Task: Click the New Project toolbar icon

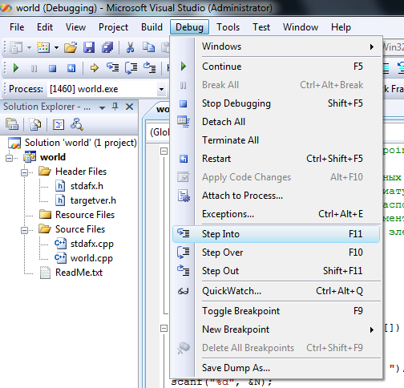Action: tap(16, 48)
